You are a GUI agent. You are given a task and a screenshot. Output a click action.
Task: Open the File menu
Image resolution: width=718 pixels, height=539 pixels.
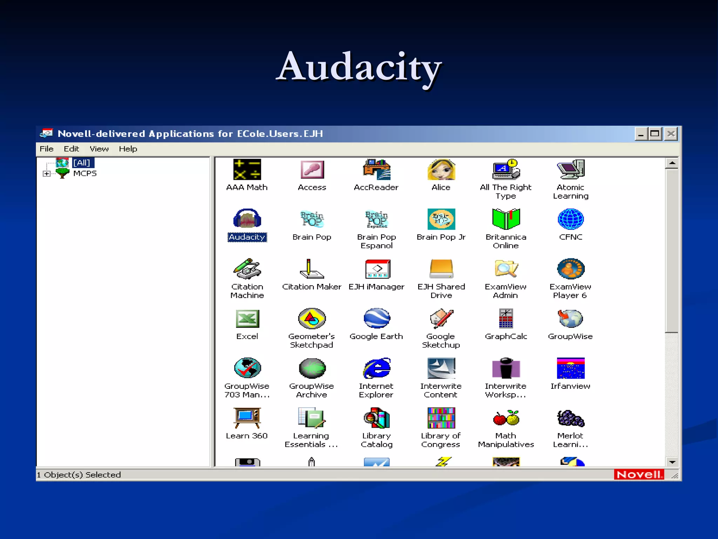46,149
